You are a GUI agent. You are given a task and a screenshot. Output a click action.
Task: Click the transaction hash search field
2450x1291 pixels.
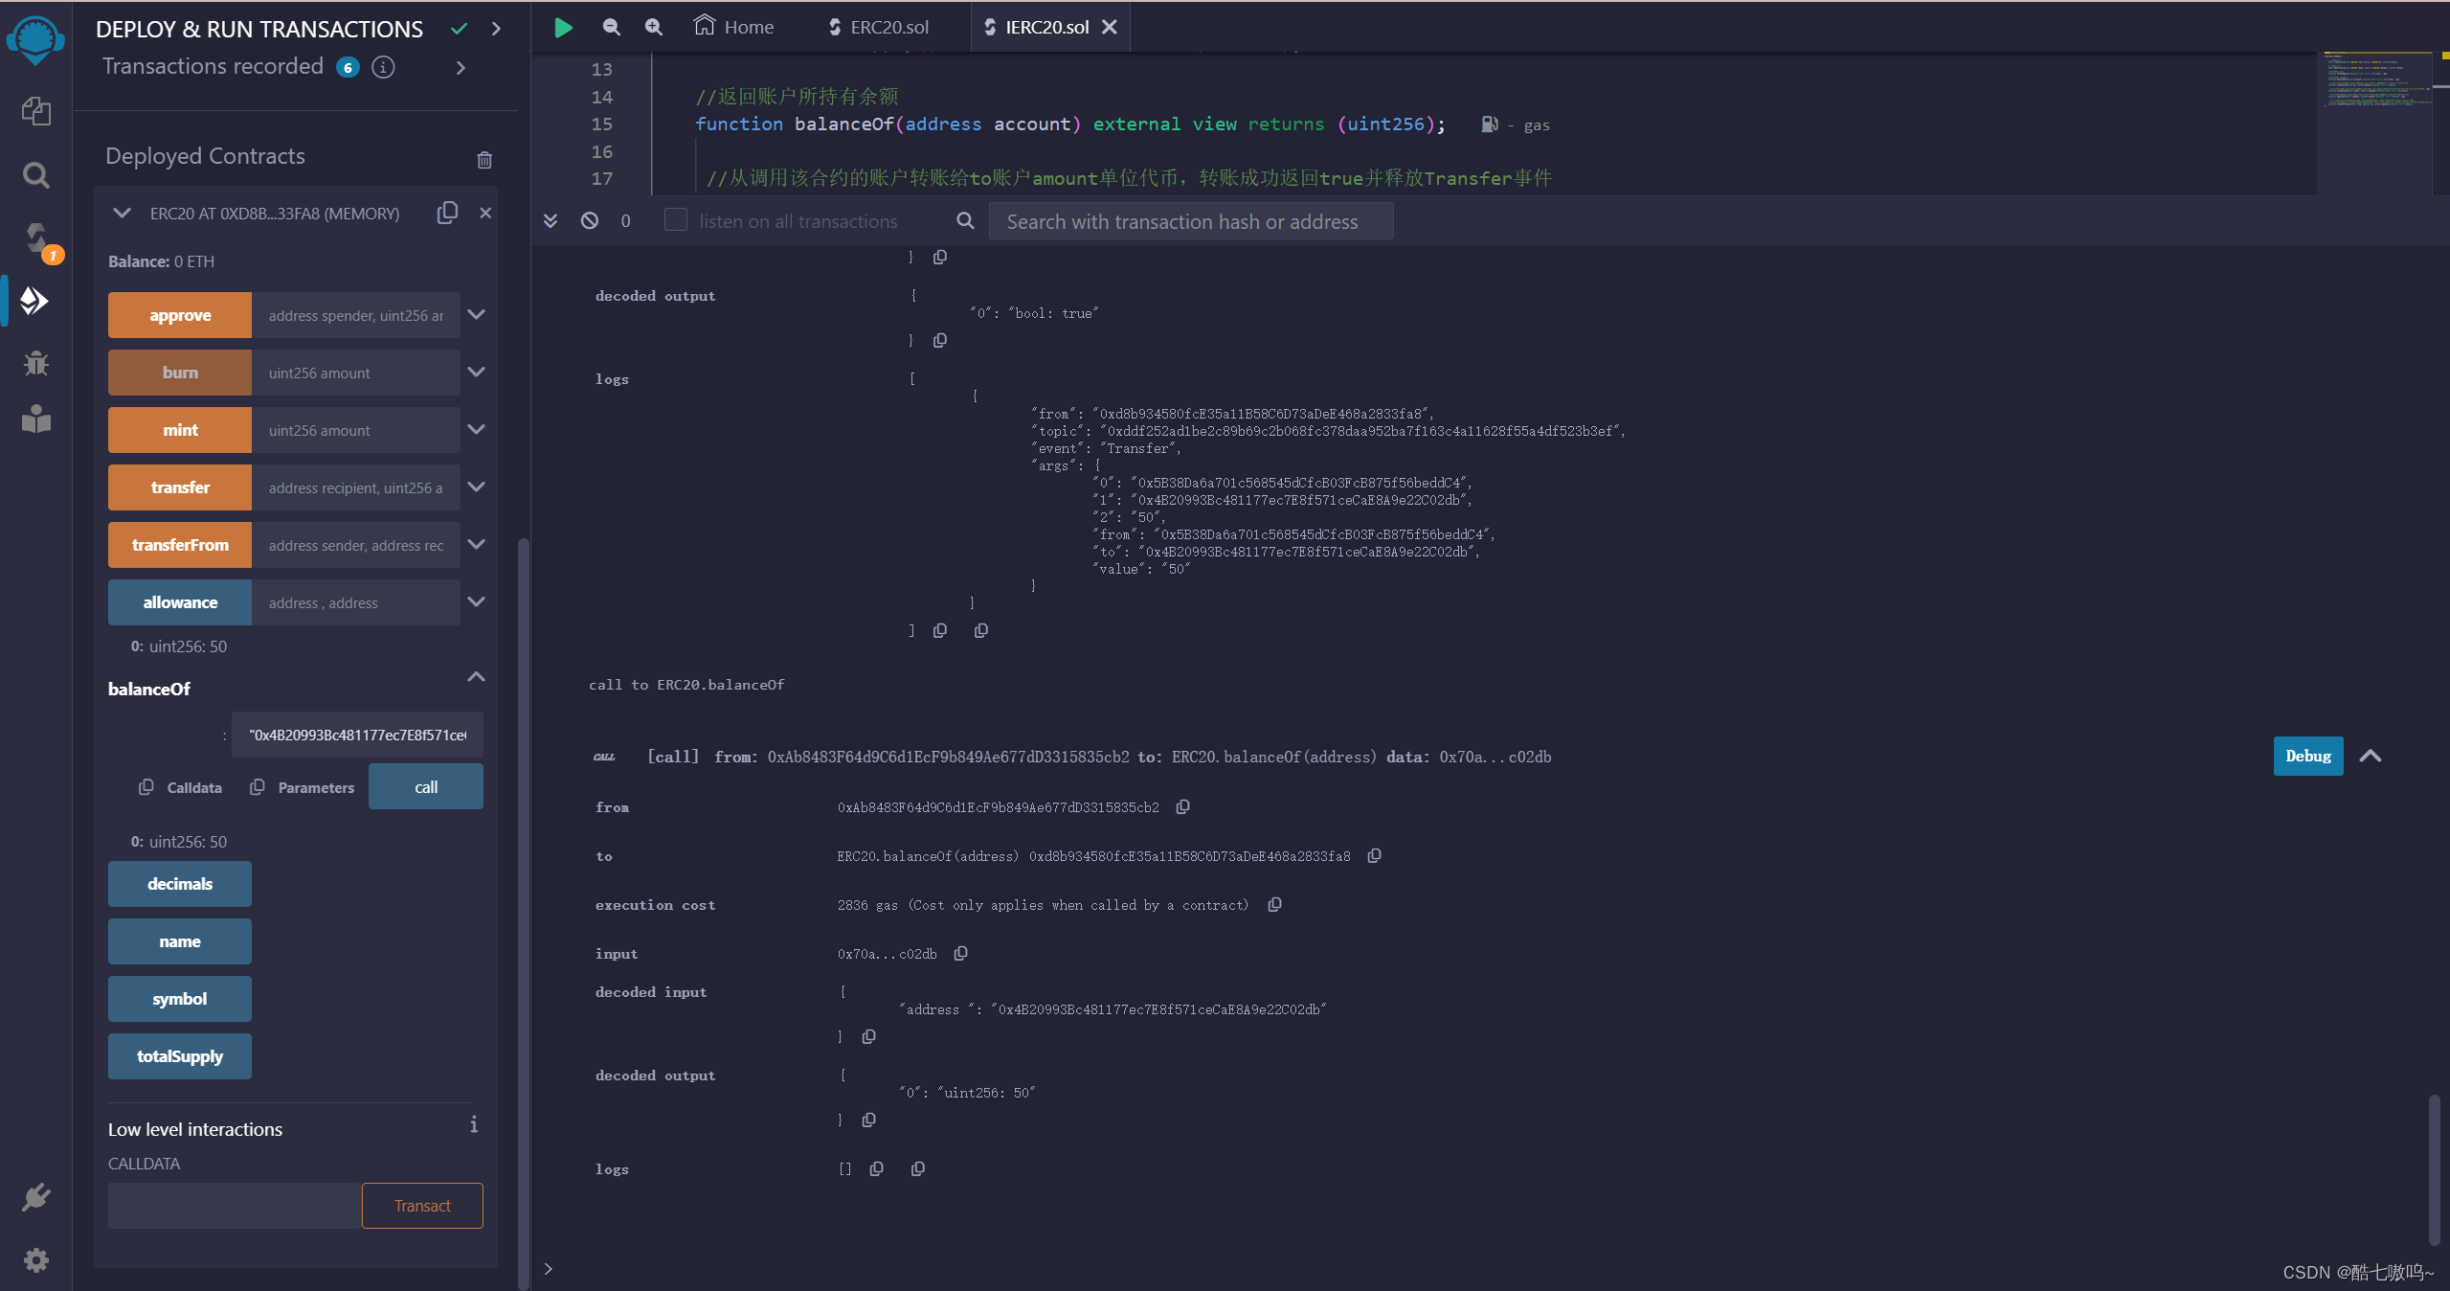coord(1190,221)
